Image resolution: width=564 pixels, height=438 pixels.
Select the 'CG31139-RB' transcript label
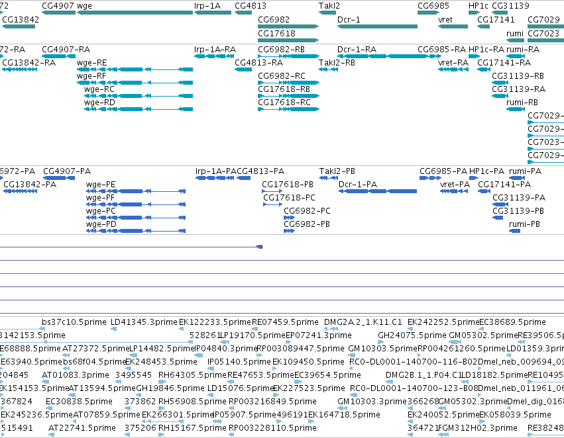pyautogui.click(x=518, y=76)
